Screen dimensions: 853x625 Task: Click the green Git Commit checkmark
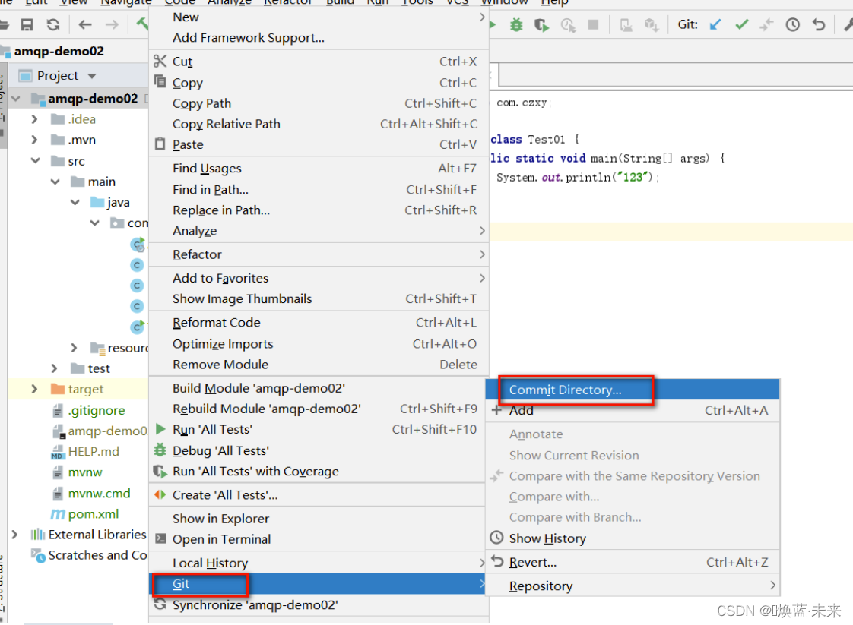(x=741, y=25)
